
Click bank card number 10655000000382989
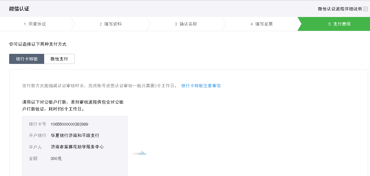69,124
